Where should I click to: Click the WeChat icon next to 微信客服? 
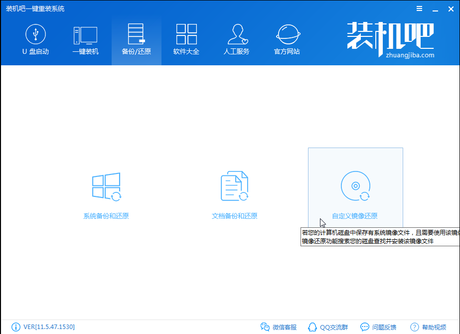[265, 327]
